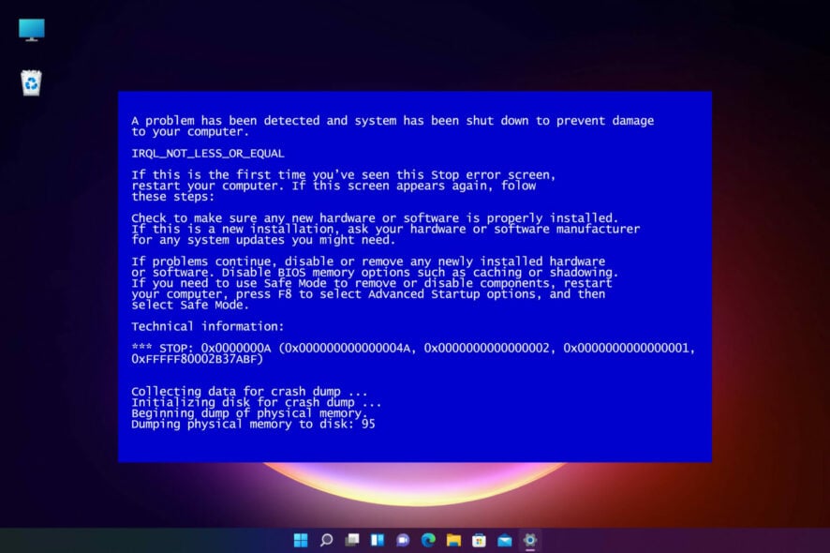Click 'If problems continue, disable or remove' line
The width and height of the screenshot is (830, 553).
[368, 262]
